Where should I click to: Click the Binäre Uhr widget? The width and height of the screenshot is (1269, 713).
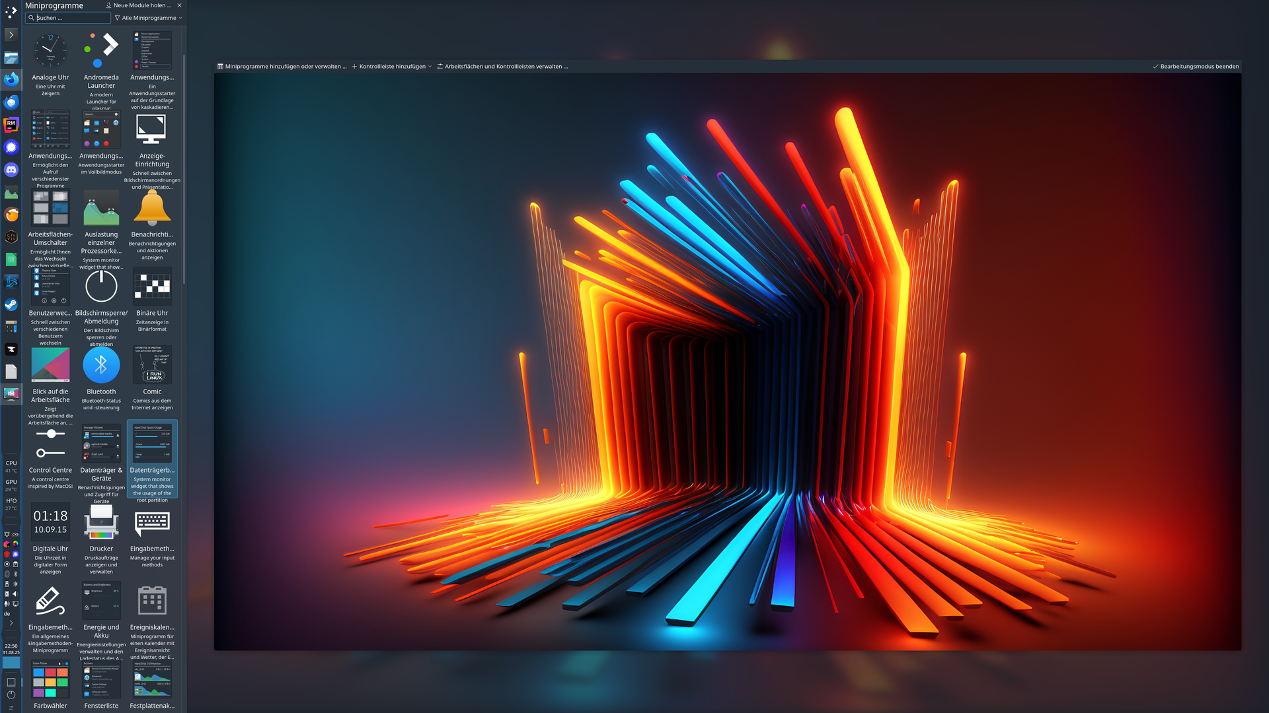tap(152, 287)
